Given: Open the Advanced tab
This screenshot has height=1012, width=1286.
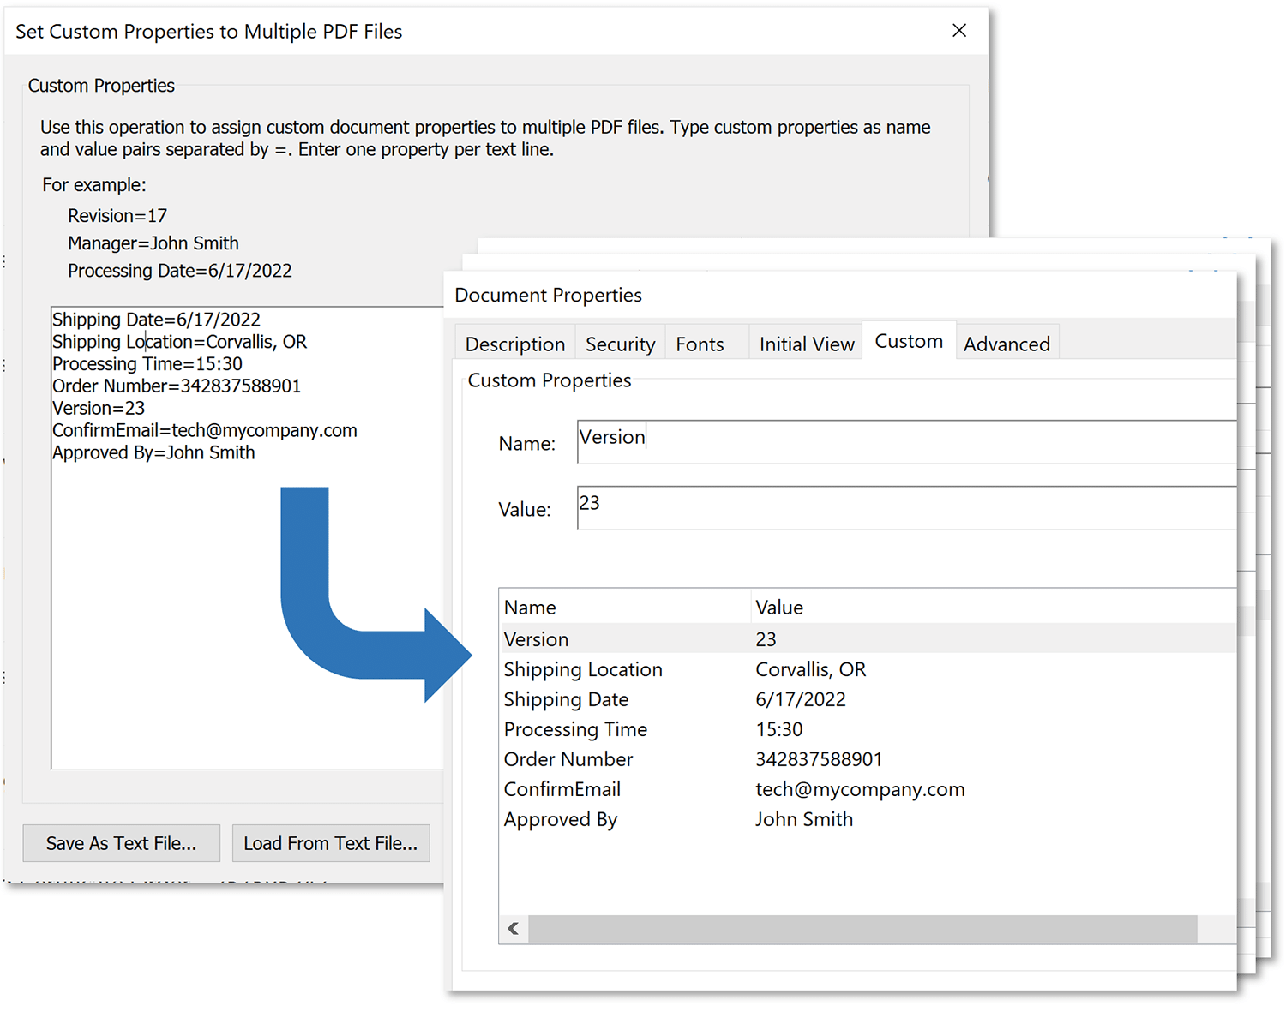Looking at the screenshot, I should click(1007, 344).
